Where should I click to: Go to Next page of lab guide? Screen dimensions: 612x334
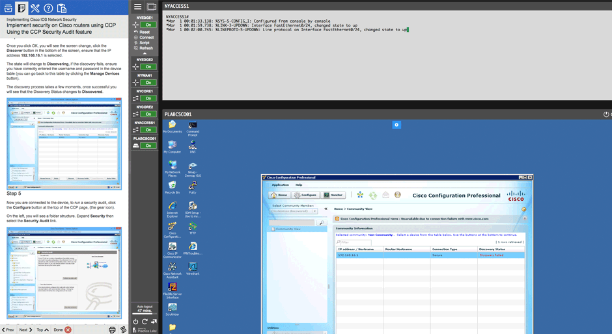(x=25, y=329)
